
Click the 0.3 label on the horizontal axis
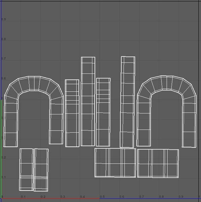point(63,197)
